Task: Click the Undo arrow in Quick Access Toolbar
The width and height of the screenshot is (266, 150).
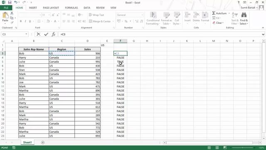Action: pos(16,2)
